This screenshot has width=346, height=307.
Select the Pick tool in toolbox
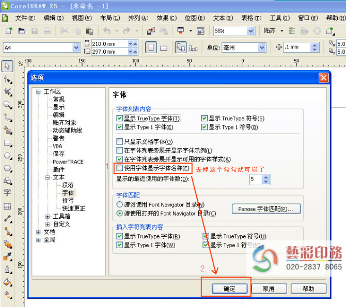pos(7,67)
